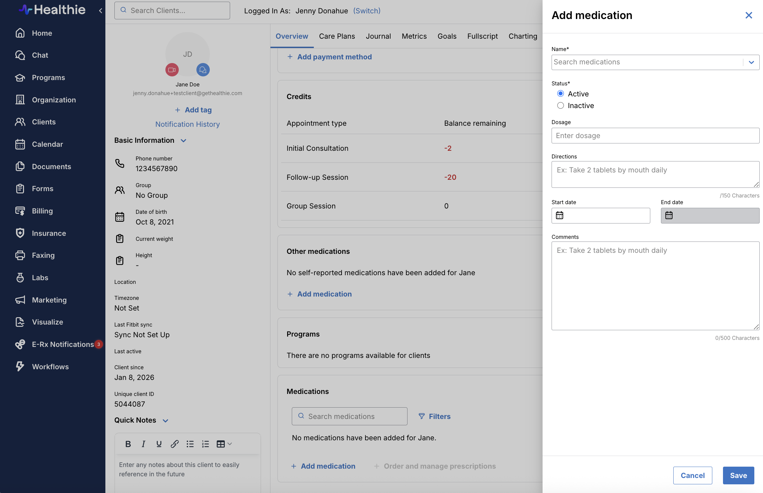Collapse sidebar with arrow next to Healthie
The image size is (763, 493).
(x=100, y=11)
